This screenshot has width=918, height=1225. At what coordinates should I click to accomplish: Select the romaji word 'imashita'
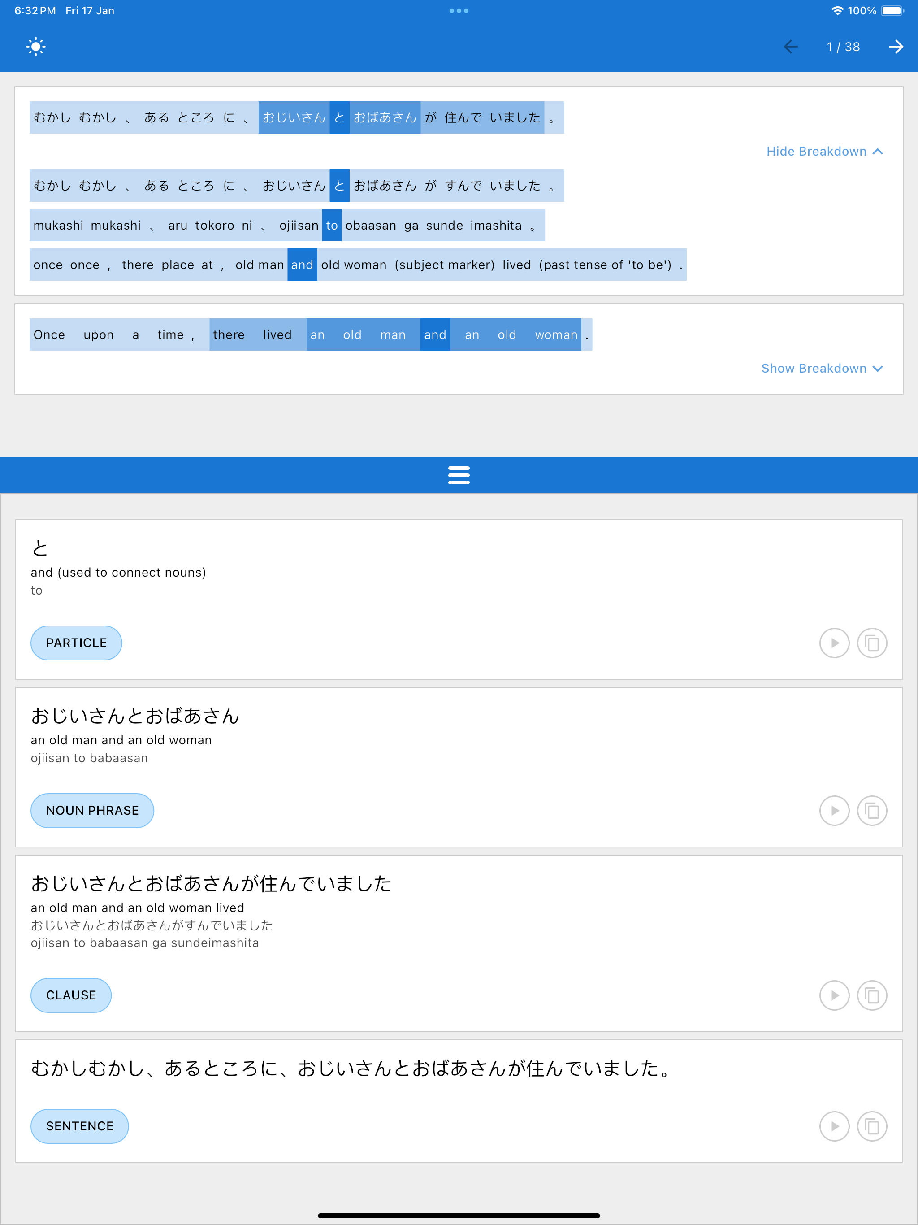pyautogui.click(x=496, y=226)
